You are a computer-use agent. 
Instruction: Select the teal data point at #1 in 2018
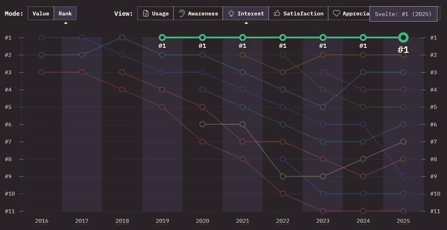pos(122,38)
